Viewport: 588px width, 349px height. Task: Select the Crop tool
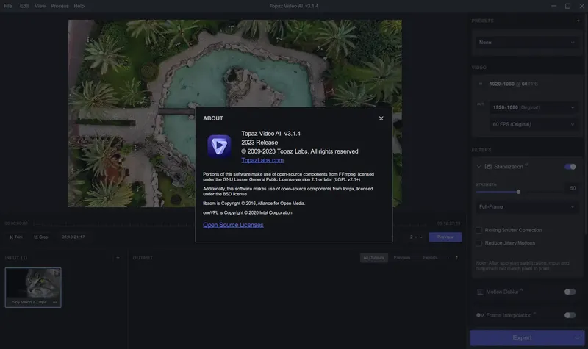click(41, 237)
